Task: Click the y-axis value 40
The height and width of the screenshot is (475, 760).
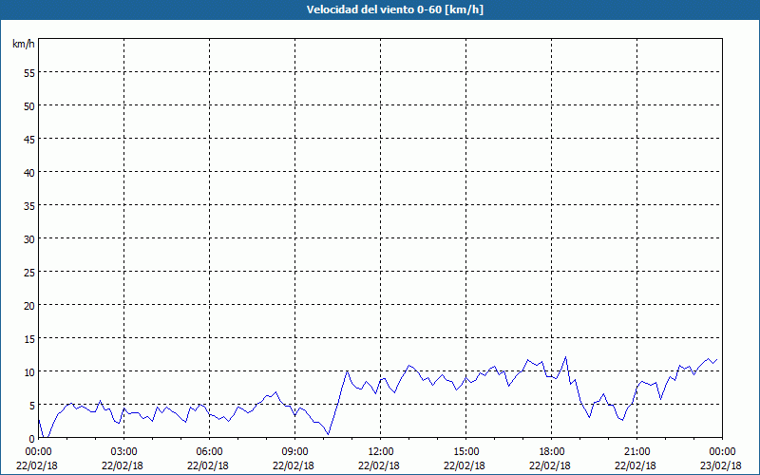Action: click(x=29, y=172)
